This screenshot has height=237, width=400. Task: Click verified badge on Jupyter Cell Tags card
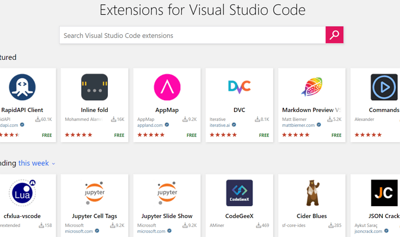coord(97,231)
